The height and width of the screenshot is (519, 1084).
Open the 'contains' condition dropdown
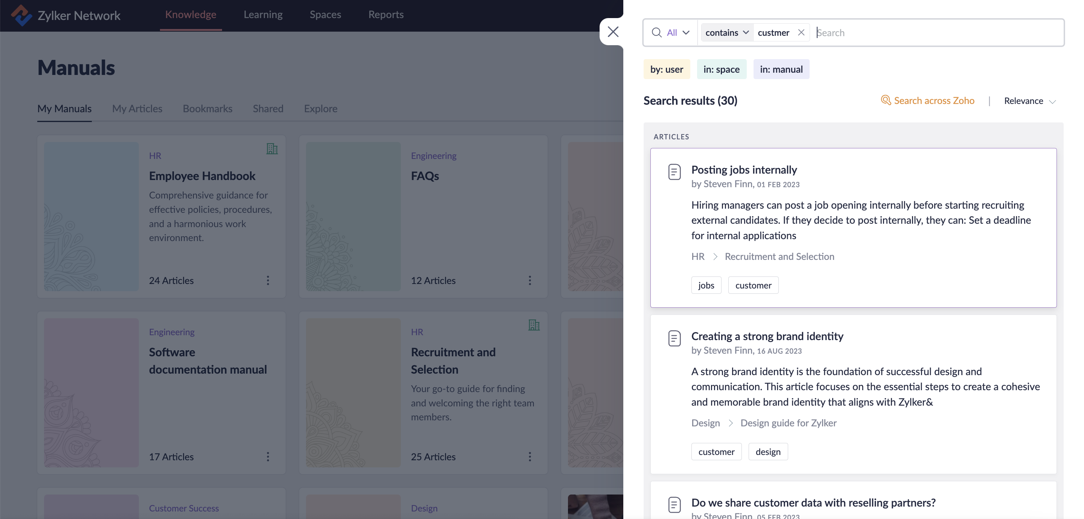(727, 32)
